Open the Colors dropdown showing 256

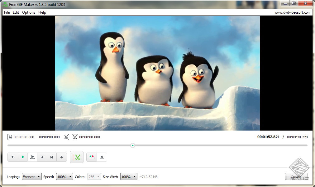point(94,176)
